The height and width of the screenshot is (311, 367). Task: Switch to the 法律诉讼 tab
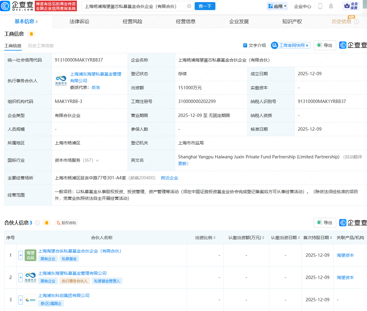(79, 21)
